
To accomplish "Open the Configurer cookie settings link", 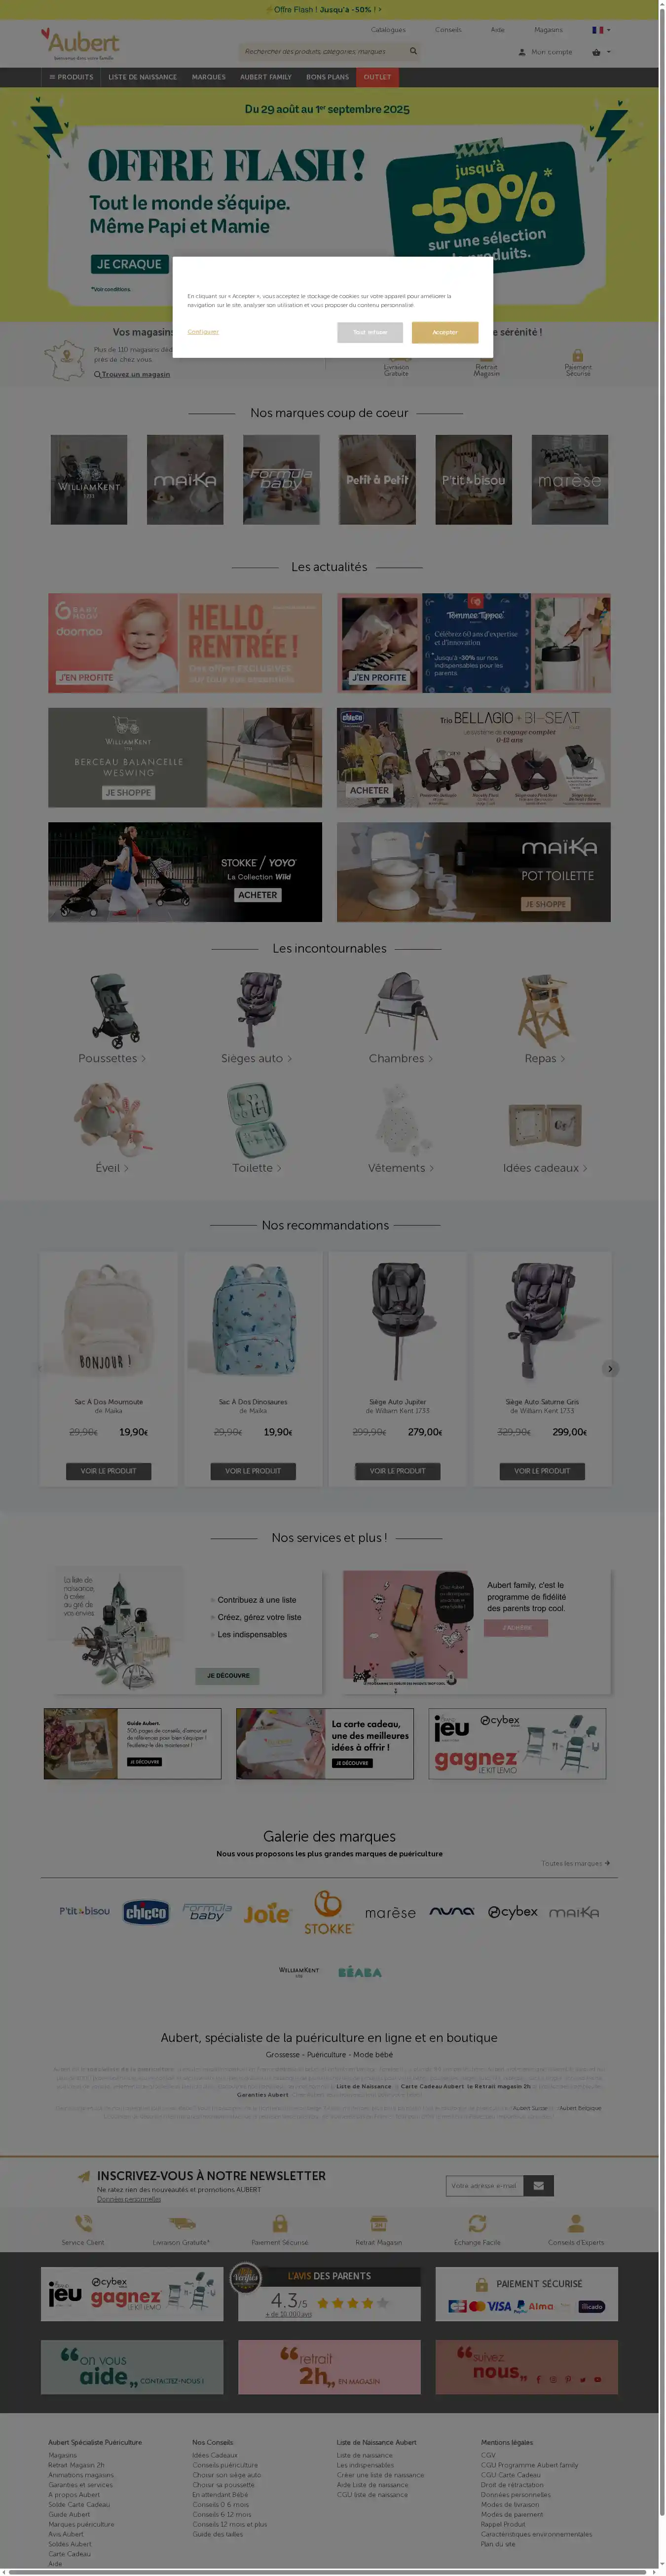I will 203,331.
